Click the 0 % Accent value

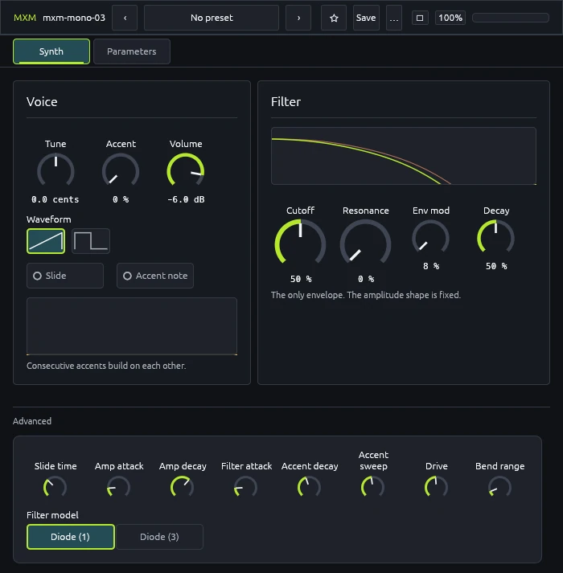121,199
